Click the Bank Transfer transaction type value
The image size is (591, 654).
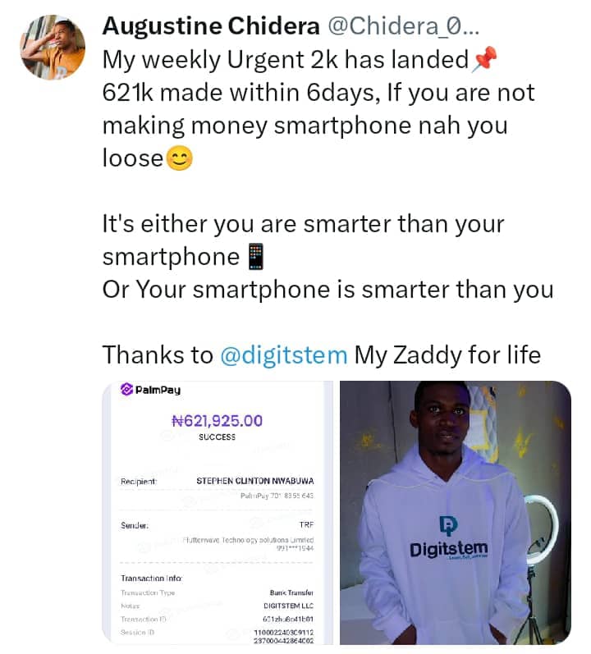[x=291, y=592]
